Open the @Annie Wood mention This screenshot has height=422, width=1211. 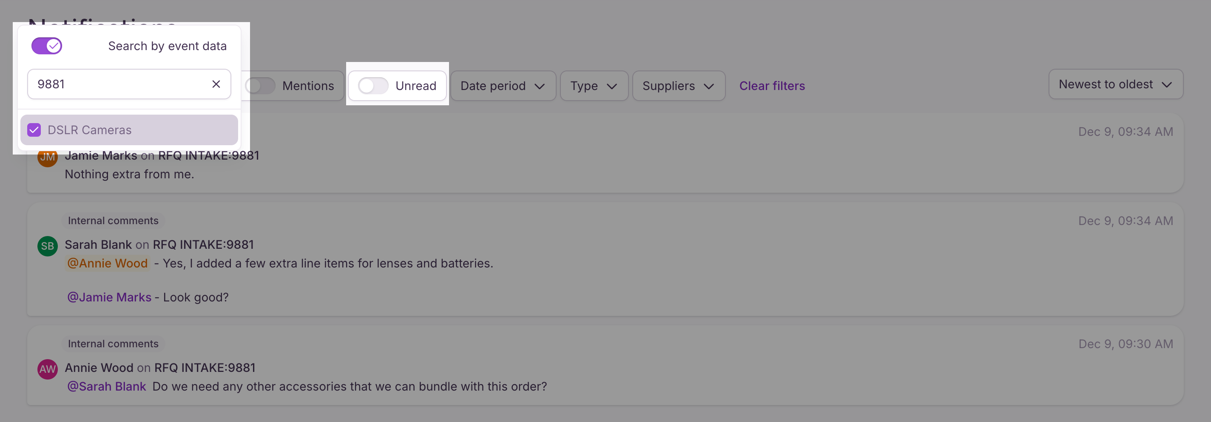click(107, 263)
